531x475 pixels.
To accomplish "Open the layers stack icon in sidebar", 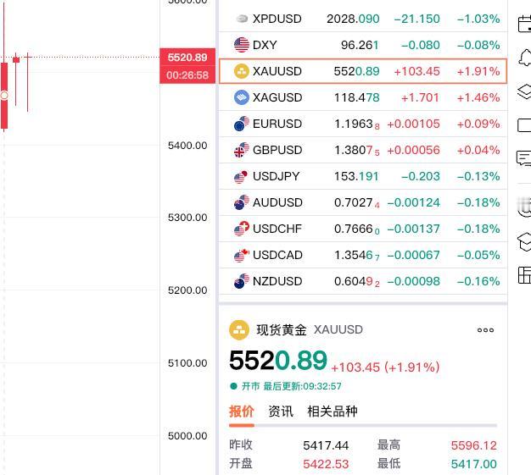I will [x=524, y=91].
